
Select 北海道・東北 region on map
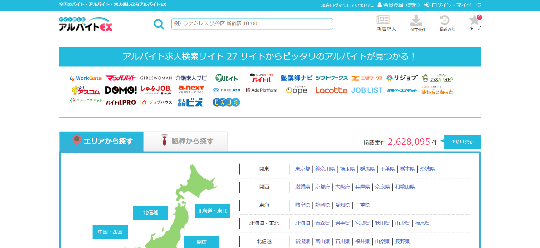pyautogui.click(x=212, y=211)
